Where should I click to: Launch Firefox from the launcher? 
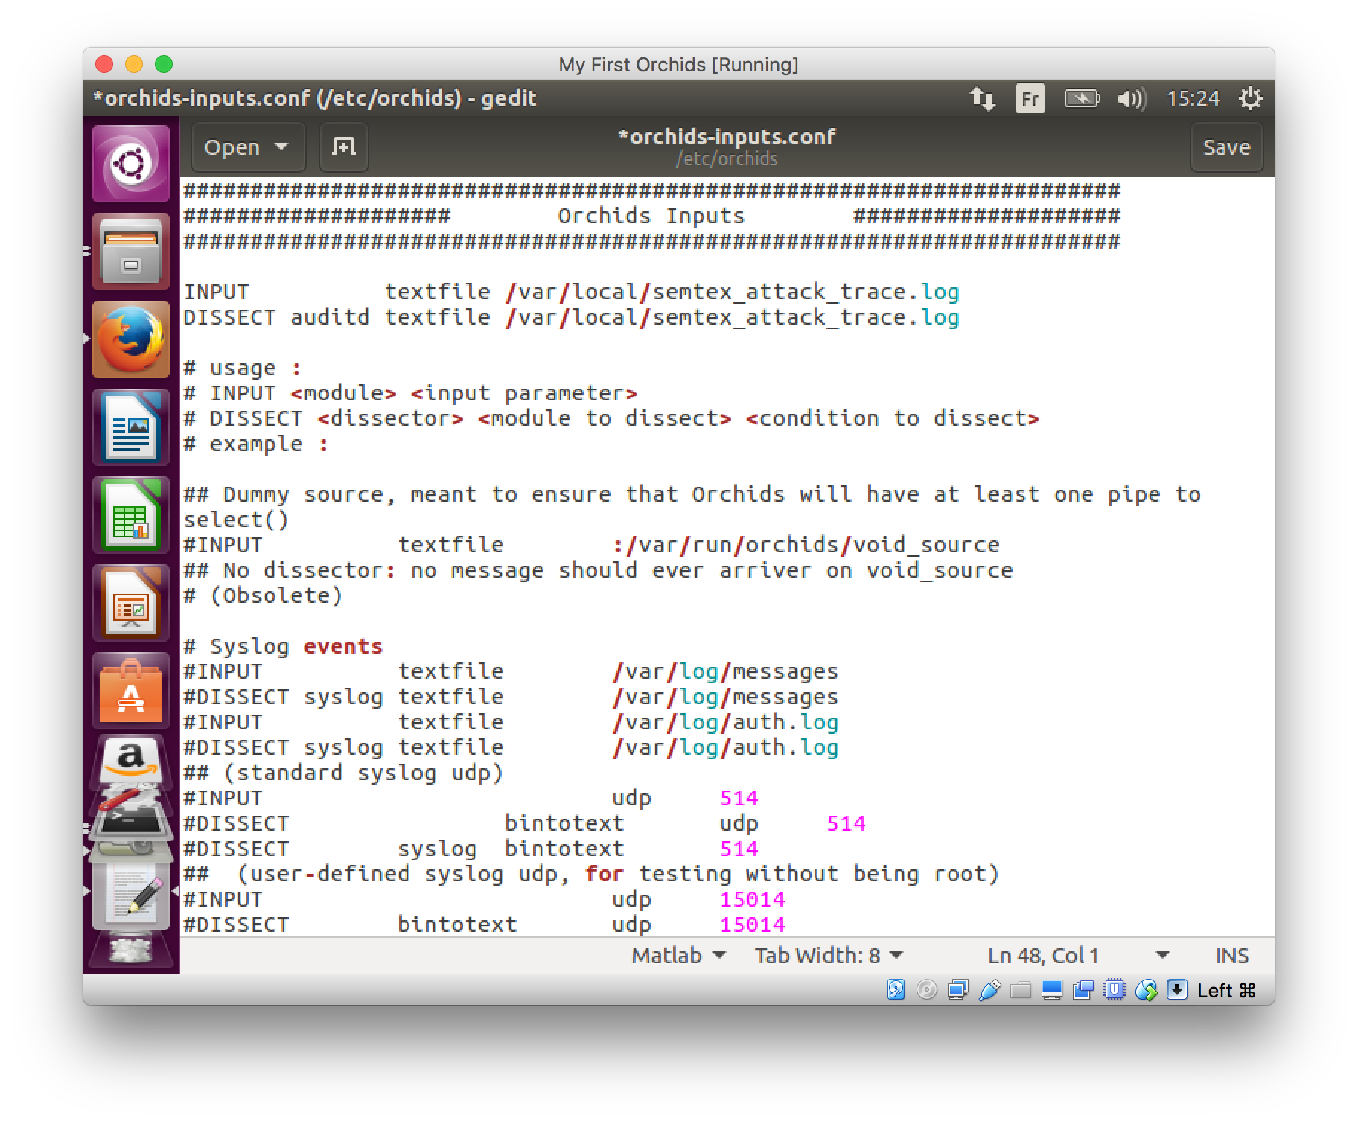click(131, 339)
